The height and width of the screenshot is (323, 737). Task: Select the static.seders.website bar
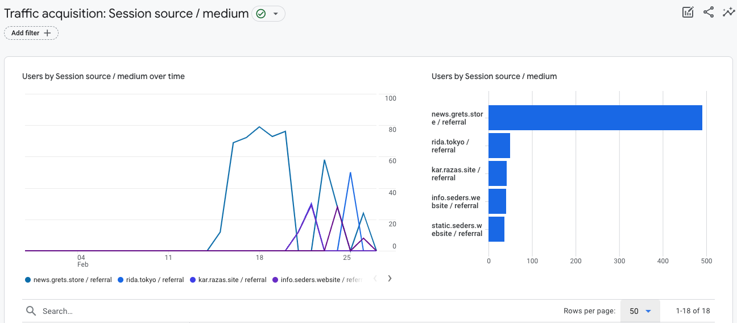[496, 229]
